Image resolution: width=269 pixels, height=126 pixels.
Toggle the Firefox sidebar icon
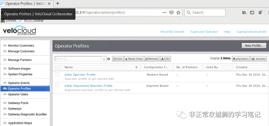[x=252, y=13]
